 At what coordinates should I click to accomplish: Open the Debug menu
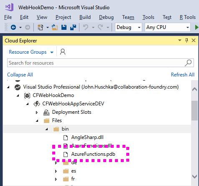106,17
